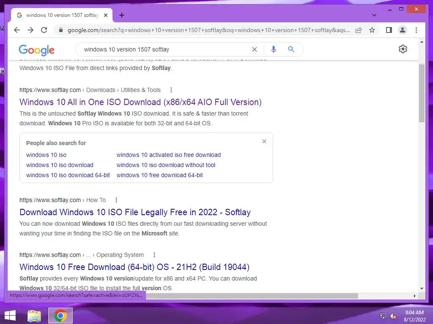Open options for the Operating System result
Viewport: 433px width, 324px height.
tap(154, 255)
